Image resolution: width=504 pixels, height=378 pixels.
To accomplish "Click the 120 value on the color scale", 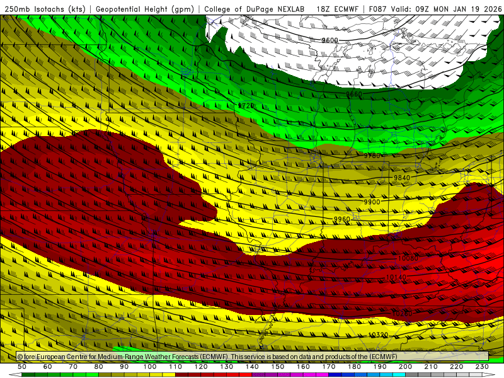I will (201, 367).
